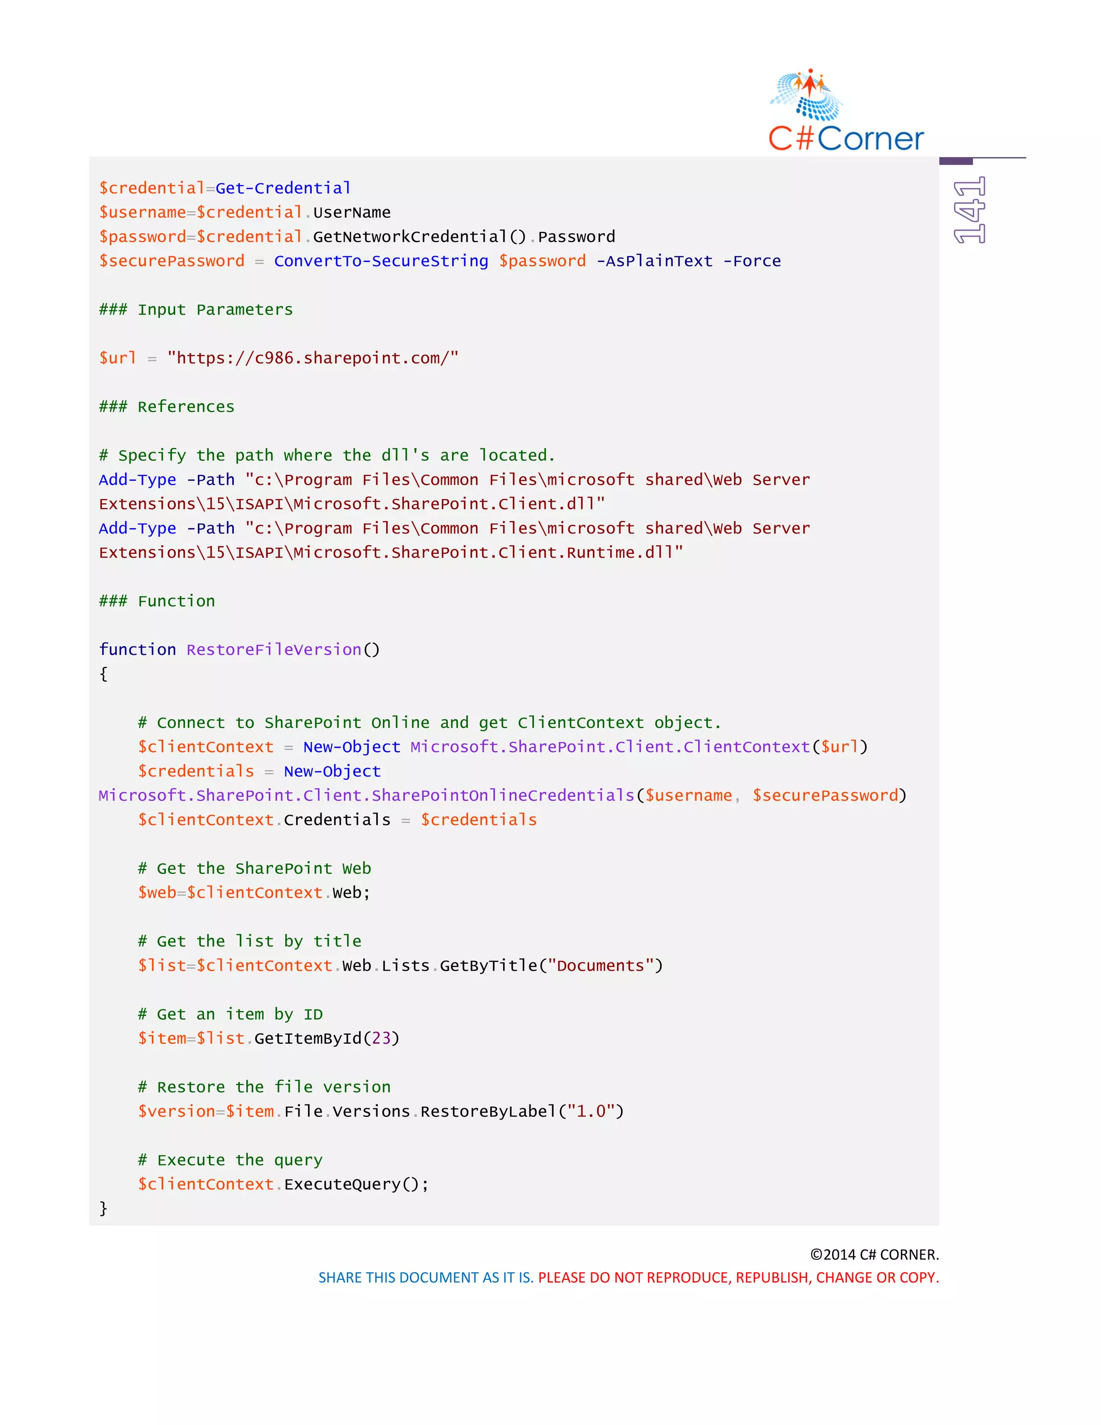Click the $clientContext.ExecuteQuery(); line
This screenshot has width=1101, height=1425.
(284, 1185)
